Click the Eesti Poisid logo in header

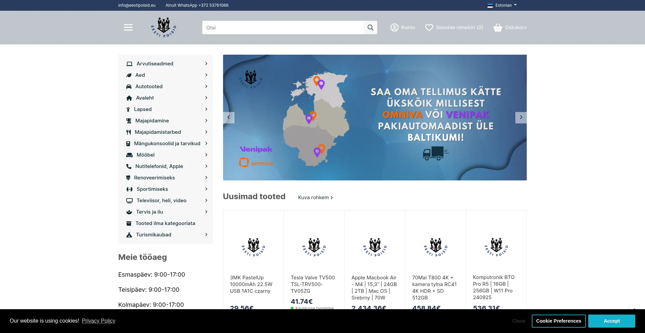(x=164, y=27)
